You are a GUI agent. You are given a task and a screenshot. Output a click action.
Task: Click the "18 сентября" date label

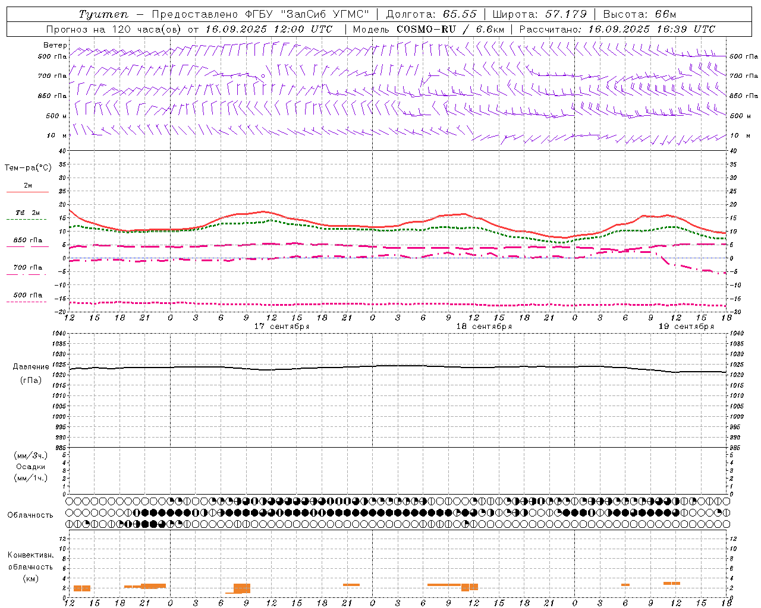(484, 327)
